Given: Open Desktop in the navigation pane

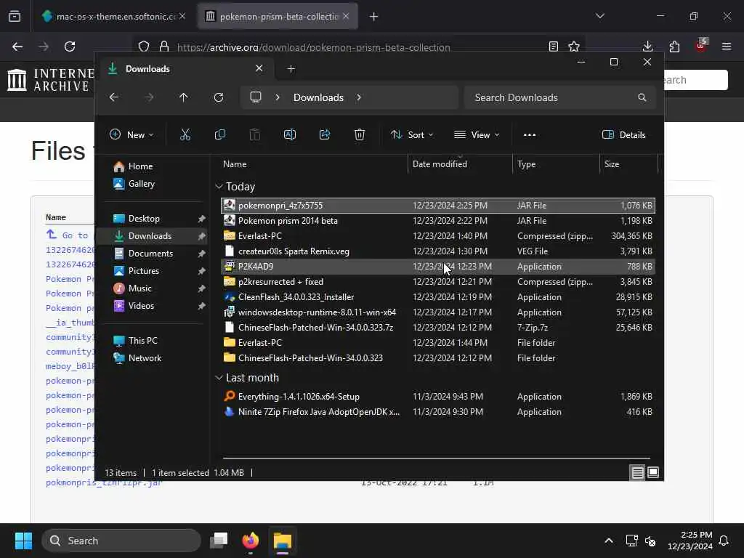Looking at the screenshot, I should [x=144, y=219].
